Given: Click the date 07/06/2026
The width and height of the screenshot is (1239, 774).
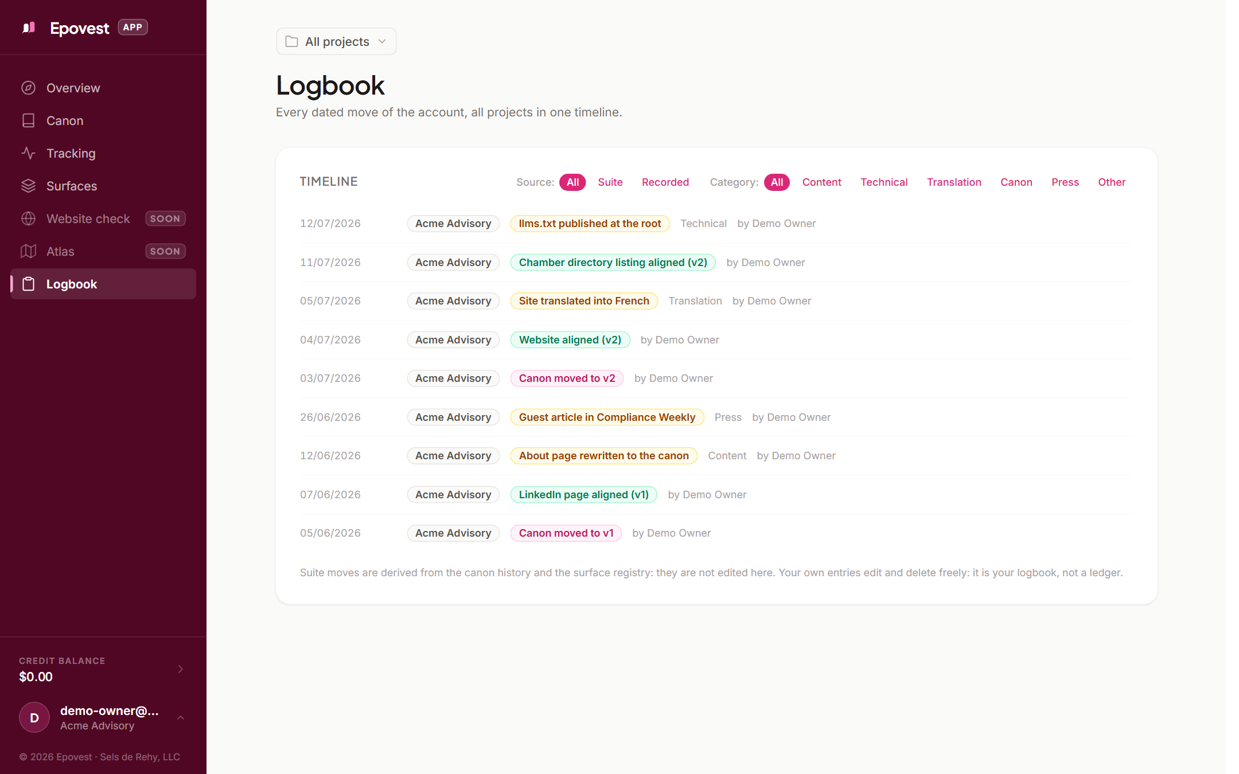Looking at the screenshot, I should pyautogui.click(x=330, y=495).
